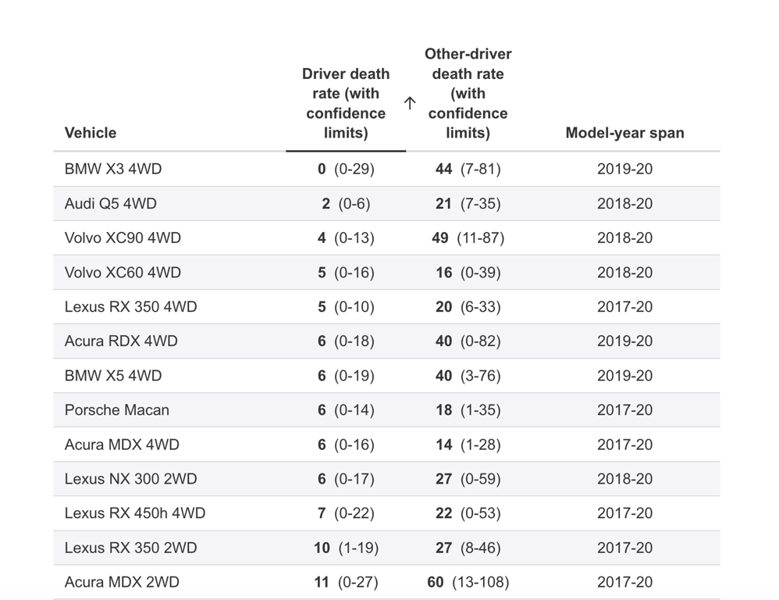
Task: Select Lexus RX 350 4WD entry
Action: point(130,307)
